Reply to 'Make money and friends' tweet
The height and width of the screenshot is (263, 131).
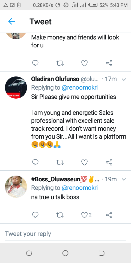pyautogui.click(x=35, y=63)
